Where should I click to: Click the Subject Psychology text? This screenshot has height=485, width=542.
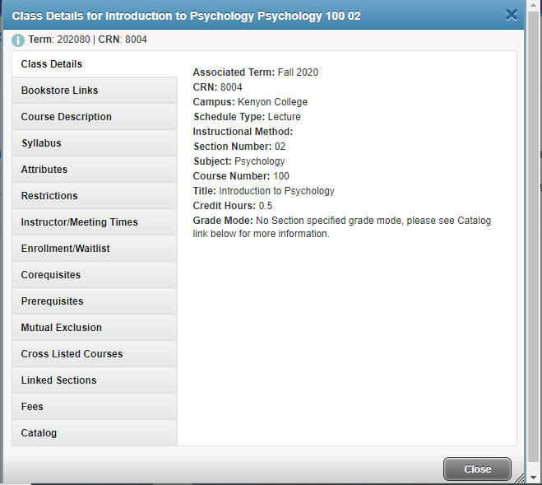click(x=239, y=161)
